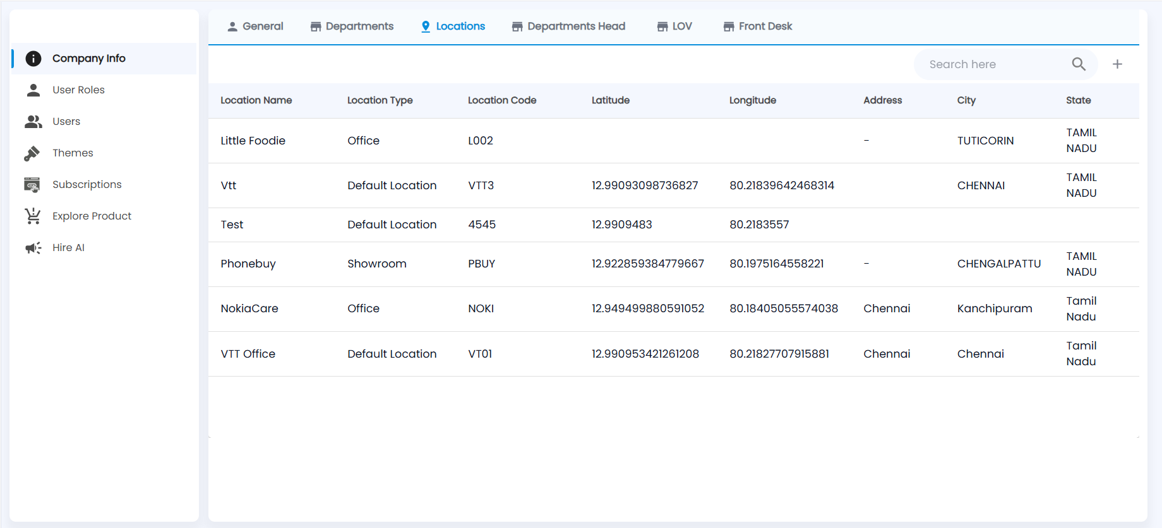The image size is (1162, 528).
Task: Open the General tab
Action: (255, 26)
